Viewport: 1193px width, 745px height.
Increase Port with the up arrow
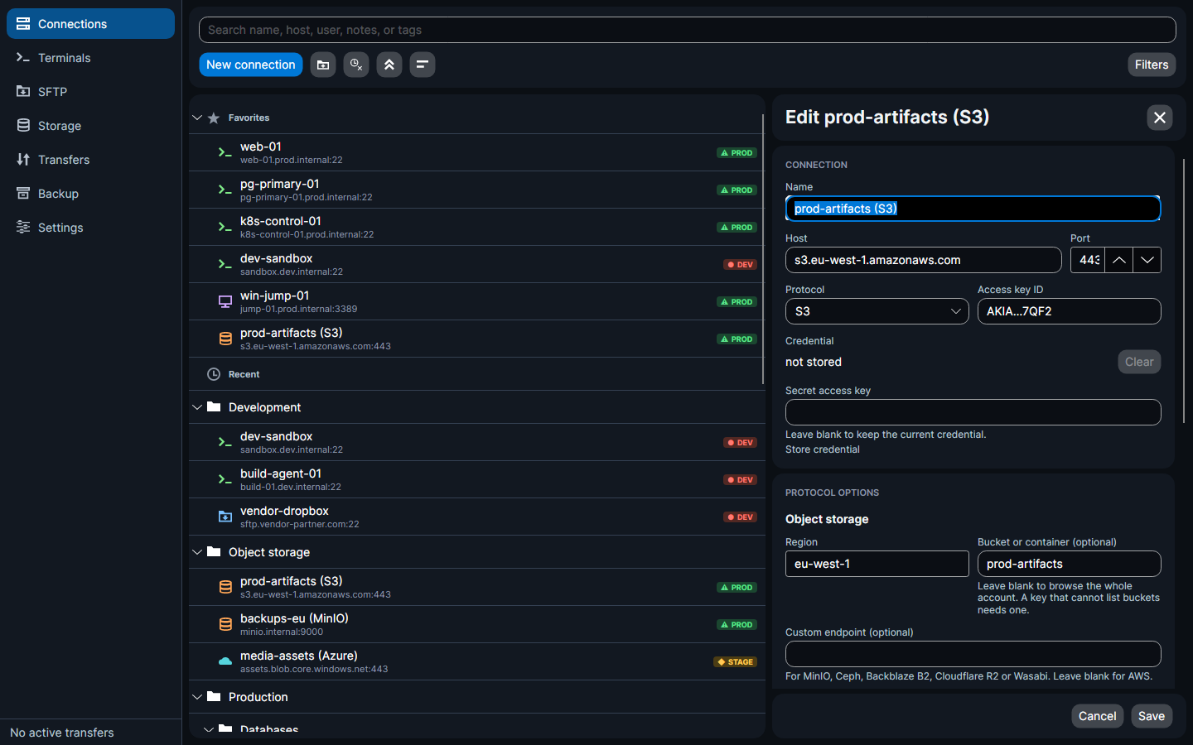[x=1119, y=260]
